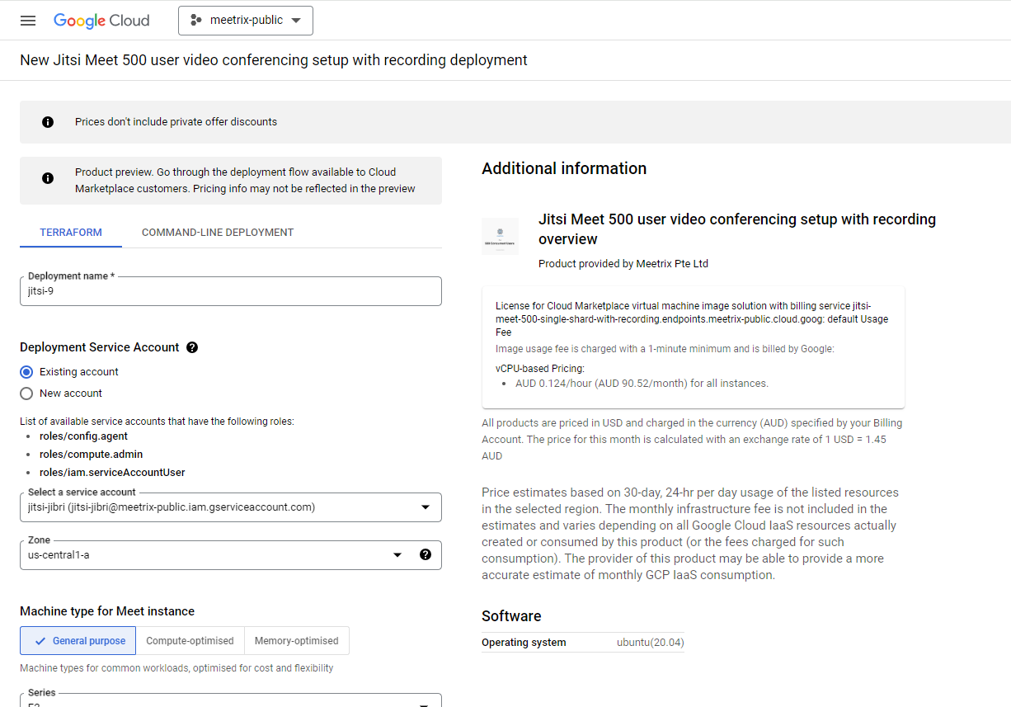Open the meetrix-public project selector
Screen dimensions: 1011x707
pos(246,21)
